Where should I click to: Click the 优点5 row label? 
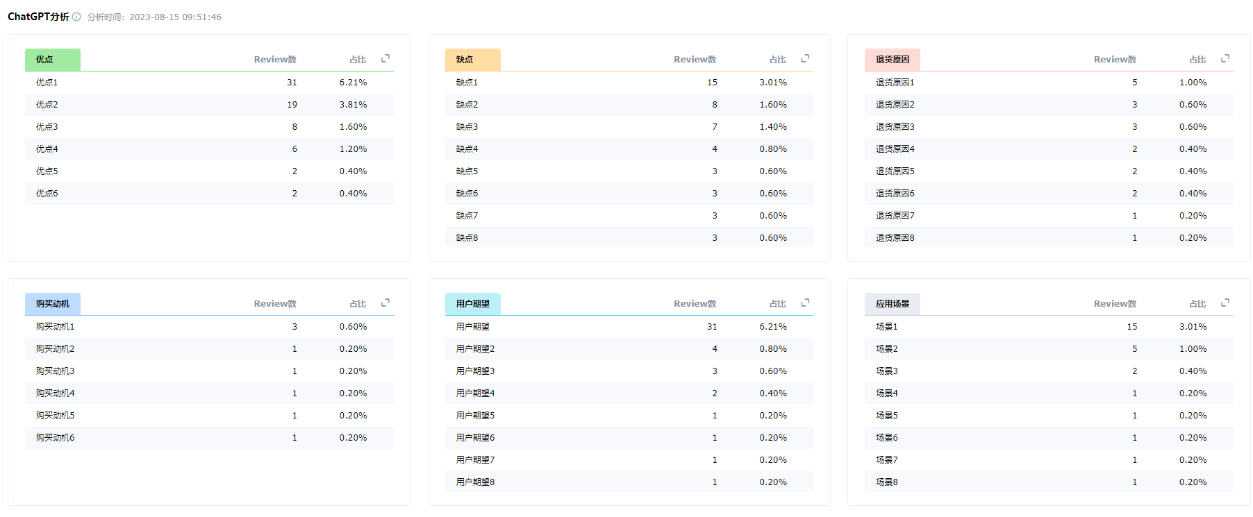tap(47, 171)
